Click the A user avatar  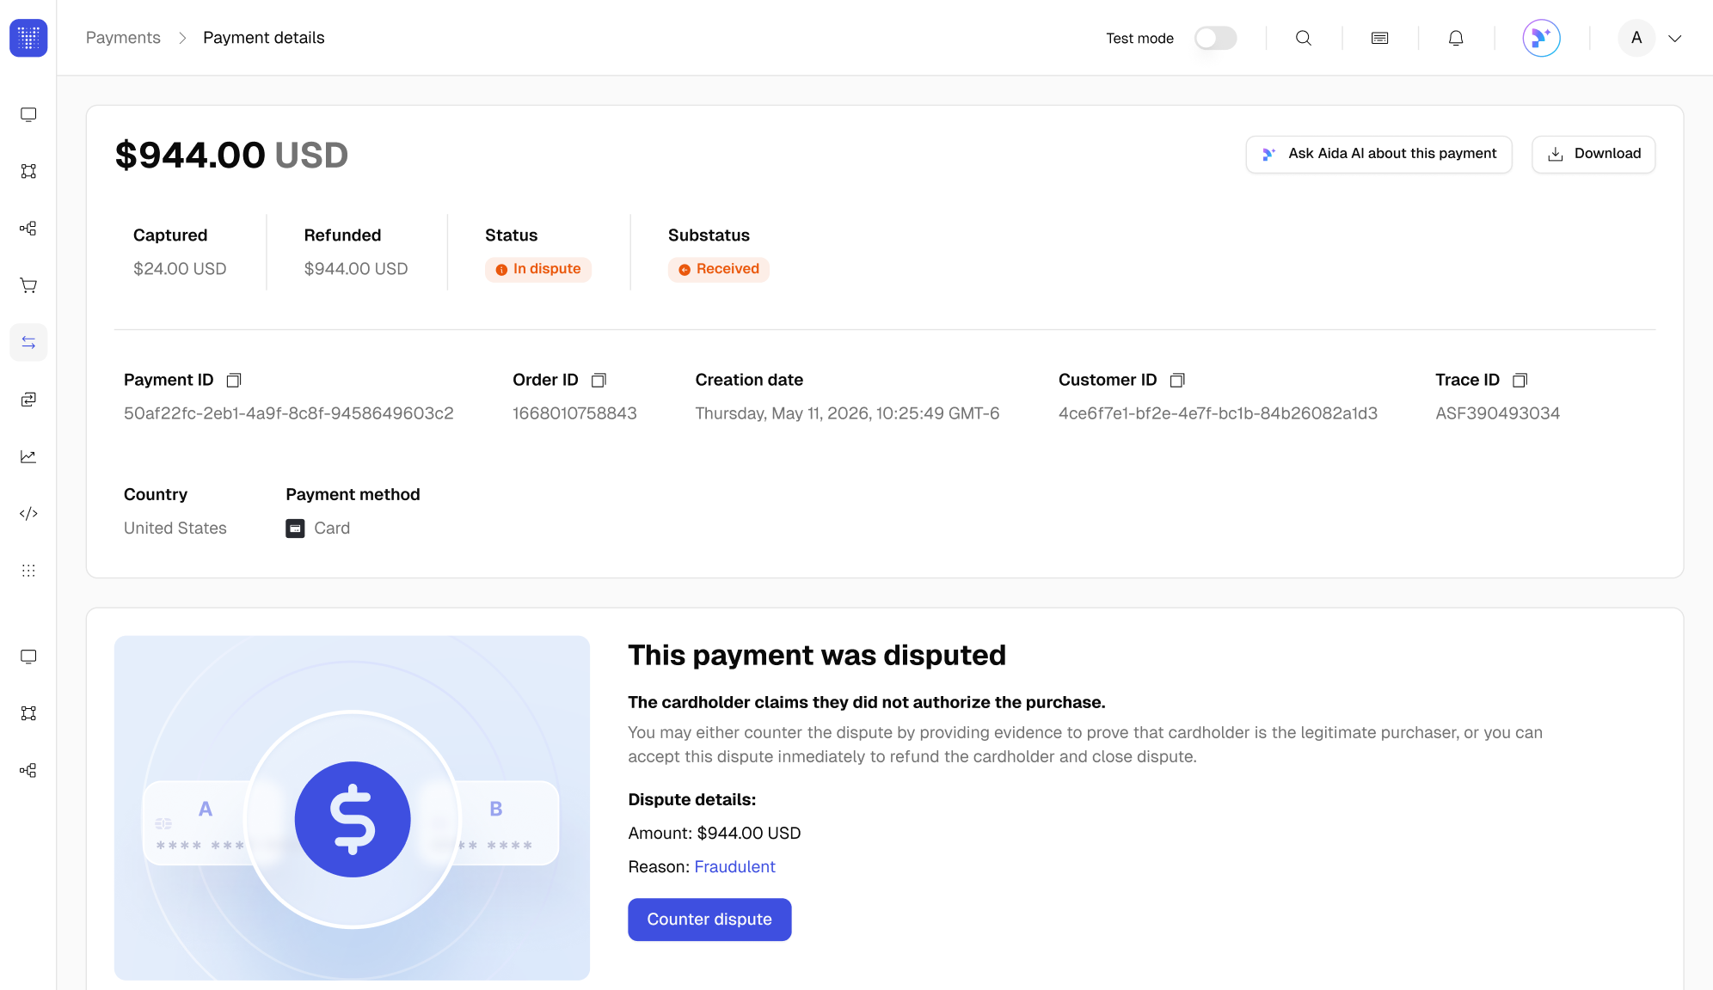coord(1636,38)
